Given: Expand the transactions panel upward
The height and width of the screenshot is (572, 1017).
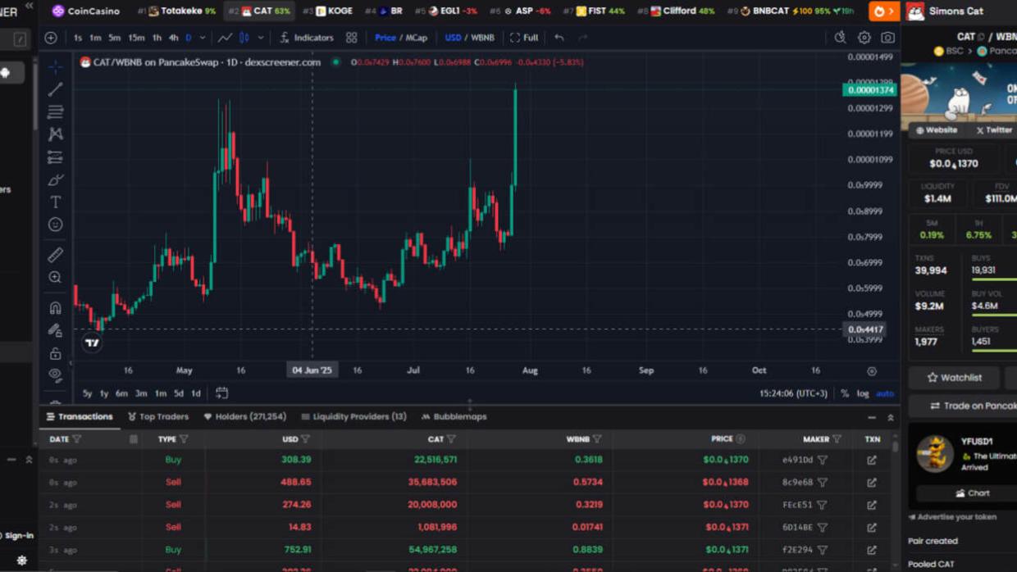Looking at the screenshot, I should click(891, 418).
